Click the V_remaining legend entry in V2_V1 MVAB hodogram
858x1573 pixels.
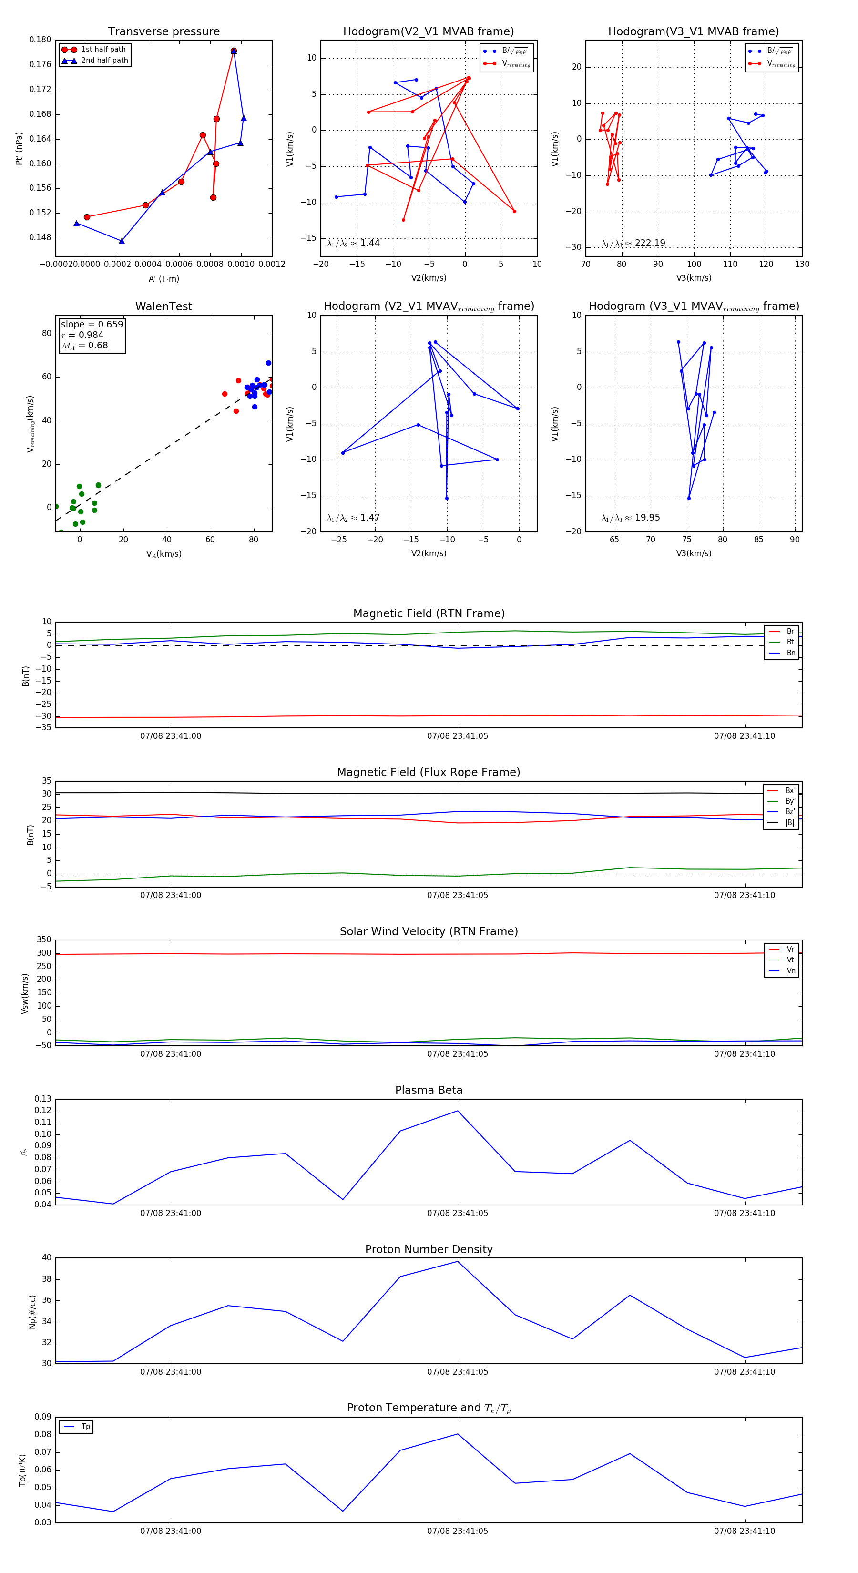(507, 63)
